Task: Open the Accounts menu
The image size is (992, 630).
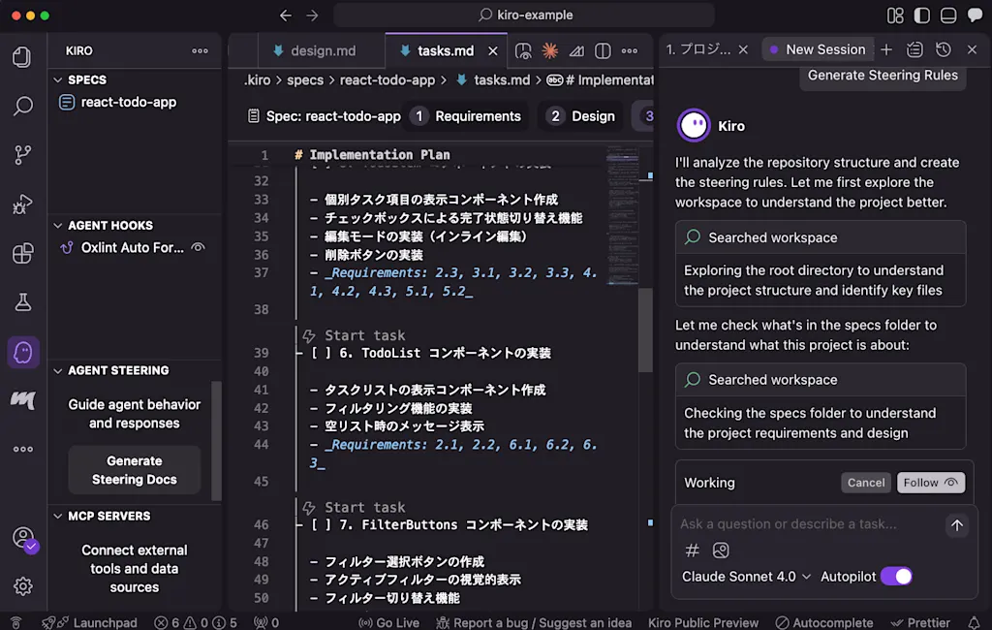Action: (x=24, y=539)
